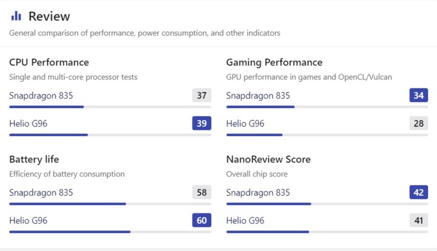Click Helio G96 under CPU Performance
Viewport: 437px width, 251px height.
(28, 123)
